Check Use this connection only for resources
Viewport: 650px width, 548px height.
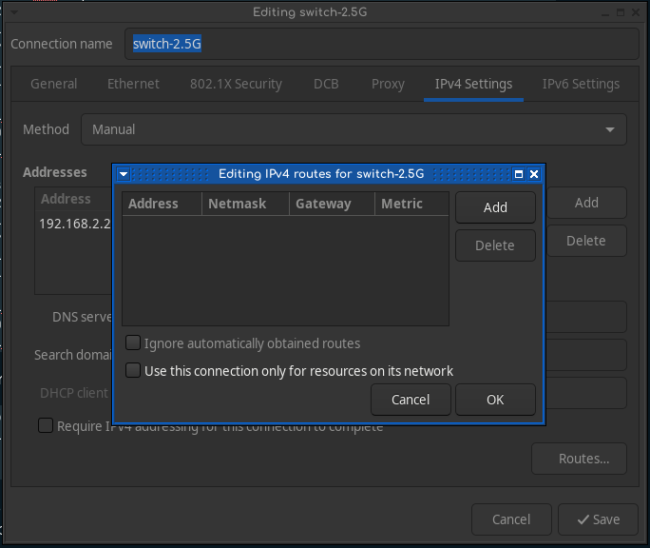134,371
